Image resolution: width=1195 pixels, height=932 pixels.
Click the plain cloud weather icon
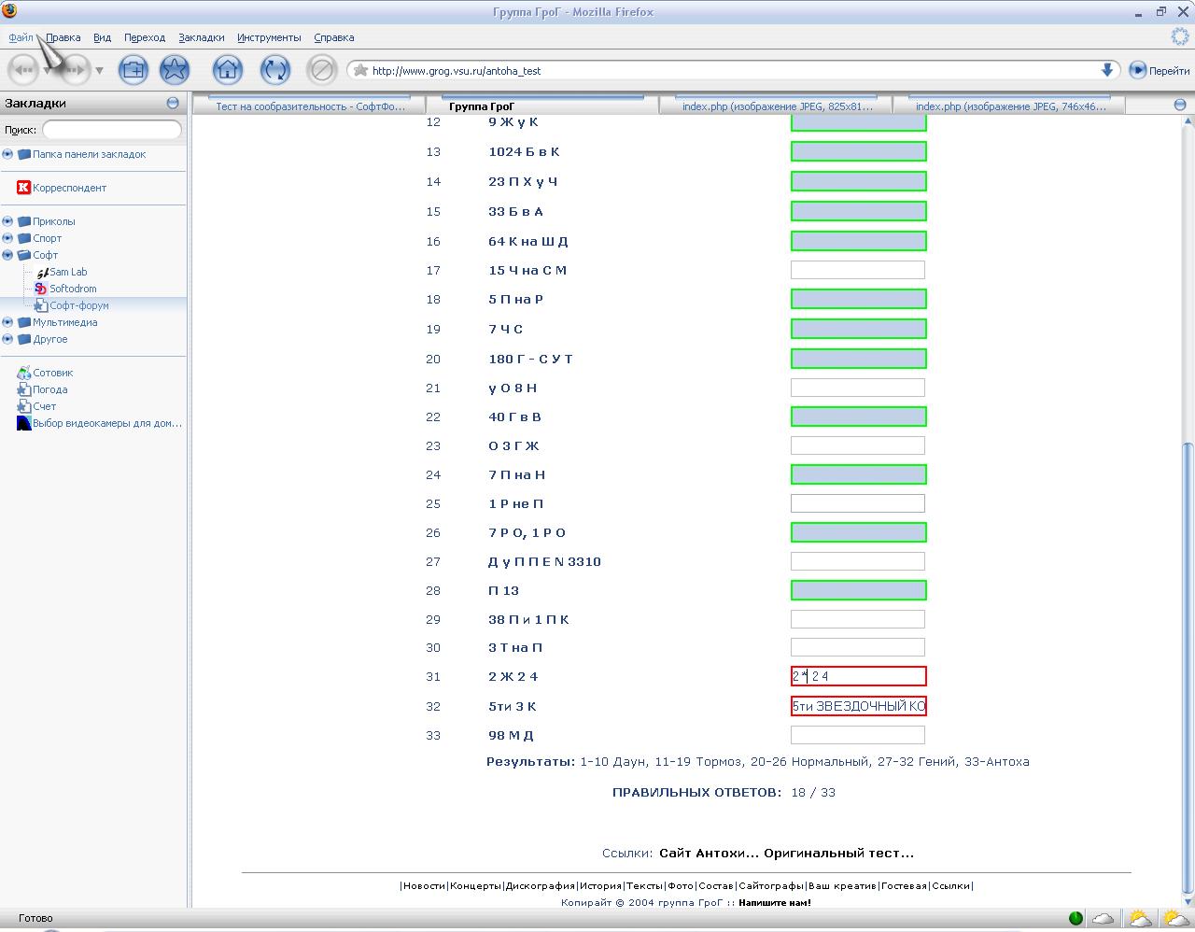(x=1104, y=918)
